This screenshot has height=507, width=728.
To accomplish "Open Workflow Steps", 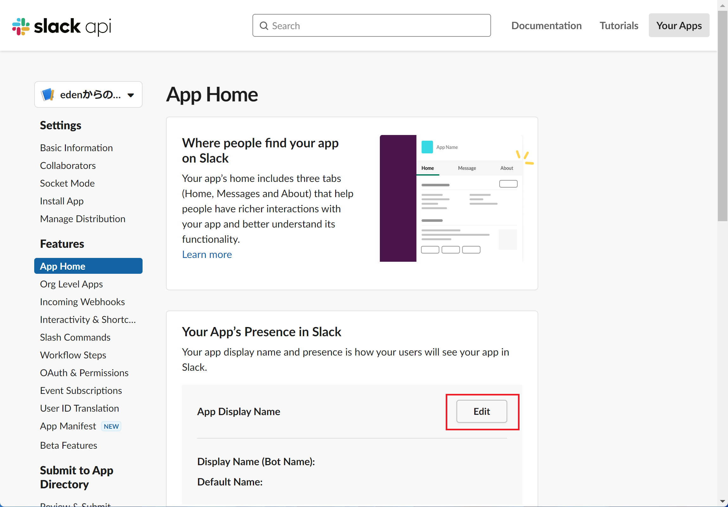I will tap(73, 355).
